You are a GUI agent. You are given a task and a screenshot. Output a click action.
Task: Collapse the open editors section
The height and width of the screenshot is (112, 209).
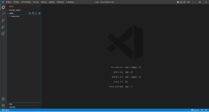pos(24,10)
